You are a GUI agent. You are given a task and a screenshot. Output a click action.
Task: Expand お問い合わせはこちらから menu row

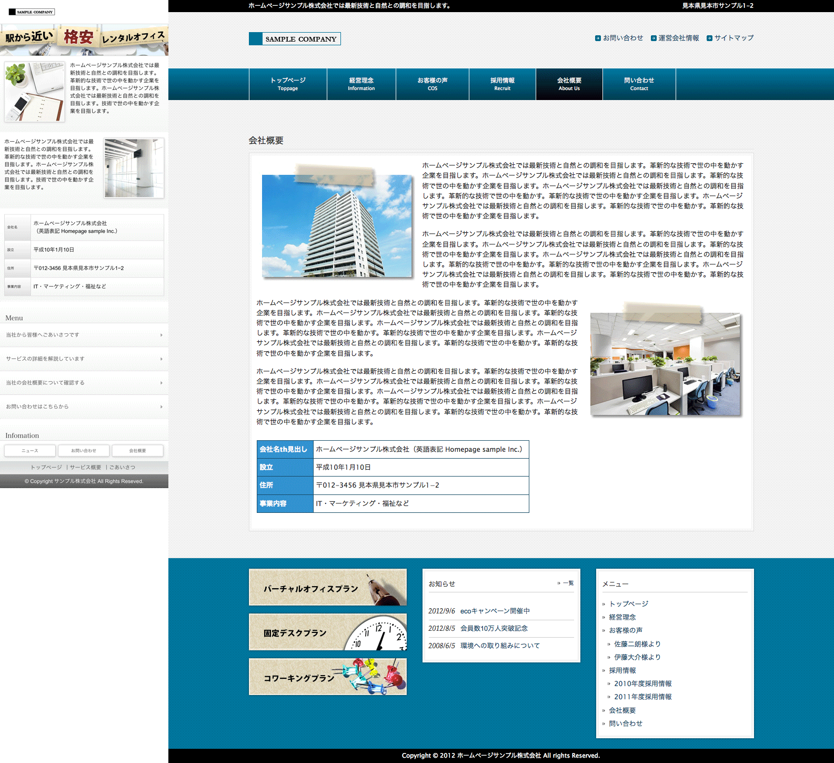point(84,407)
